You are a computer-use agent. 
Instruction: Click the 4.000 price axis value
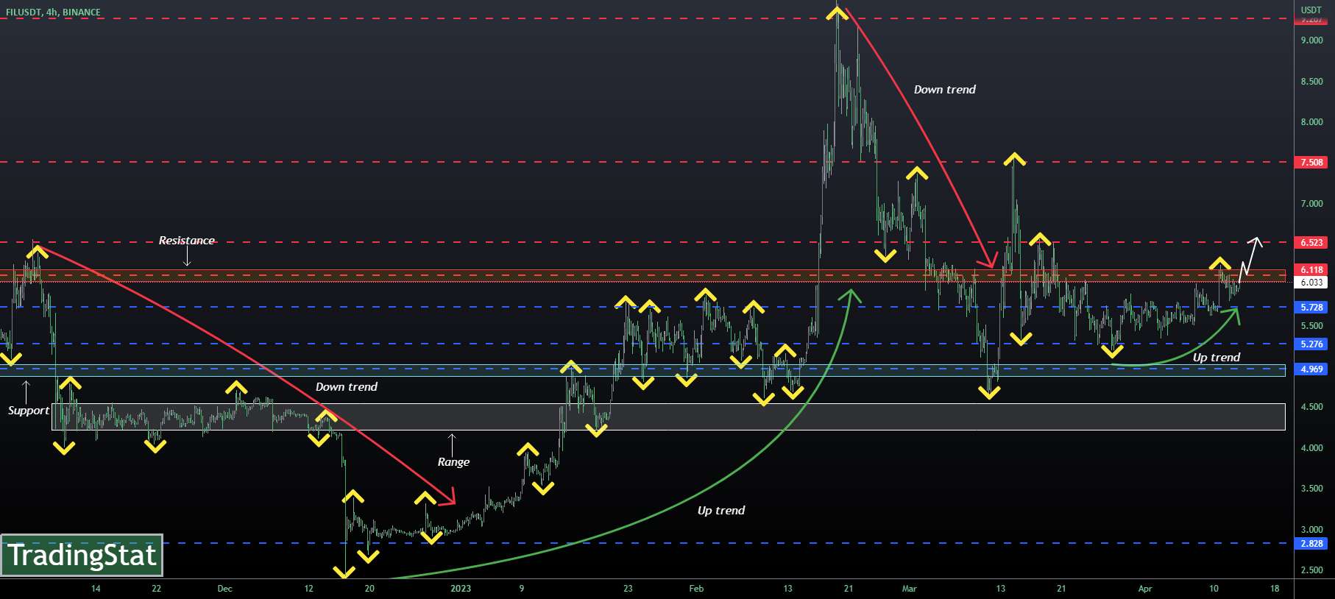coord(1311,448)
